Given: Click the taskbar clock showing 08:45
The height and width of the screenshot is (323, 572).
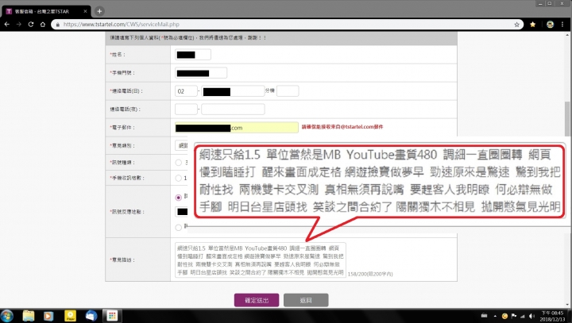Looking at the screenshot, I should [552, 316].
